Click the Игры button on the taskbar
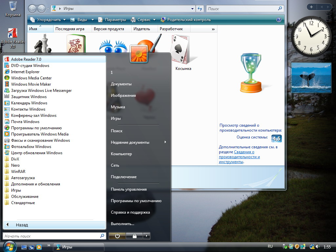This screenshot has width=336, height=252. (x=78, y=247)
